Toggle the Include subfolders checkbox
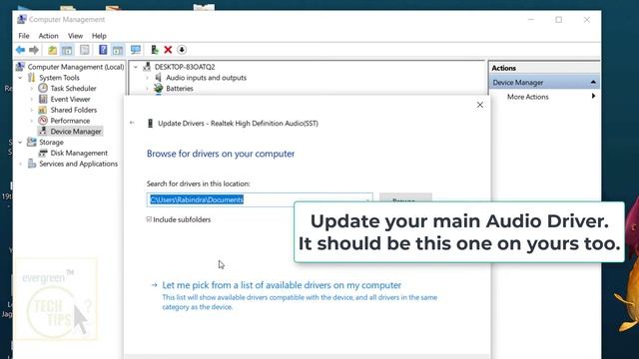639x359 pixels. pyautogui.click(x=149, y=219)
